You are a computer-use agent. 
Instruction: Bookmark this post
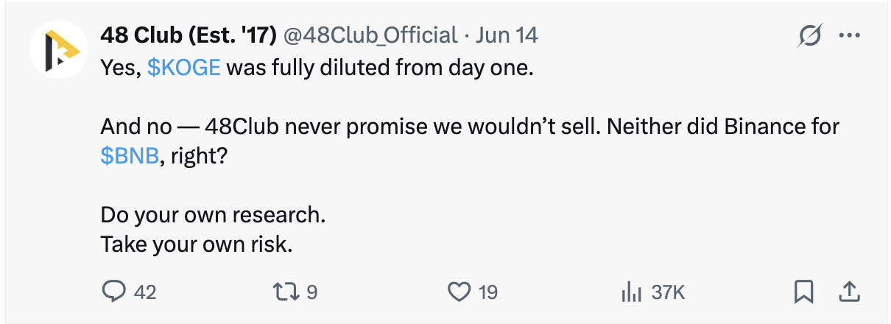click(x=803, y=293)
